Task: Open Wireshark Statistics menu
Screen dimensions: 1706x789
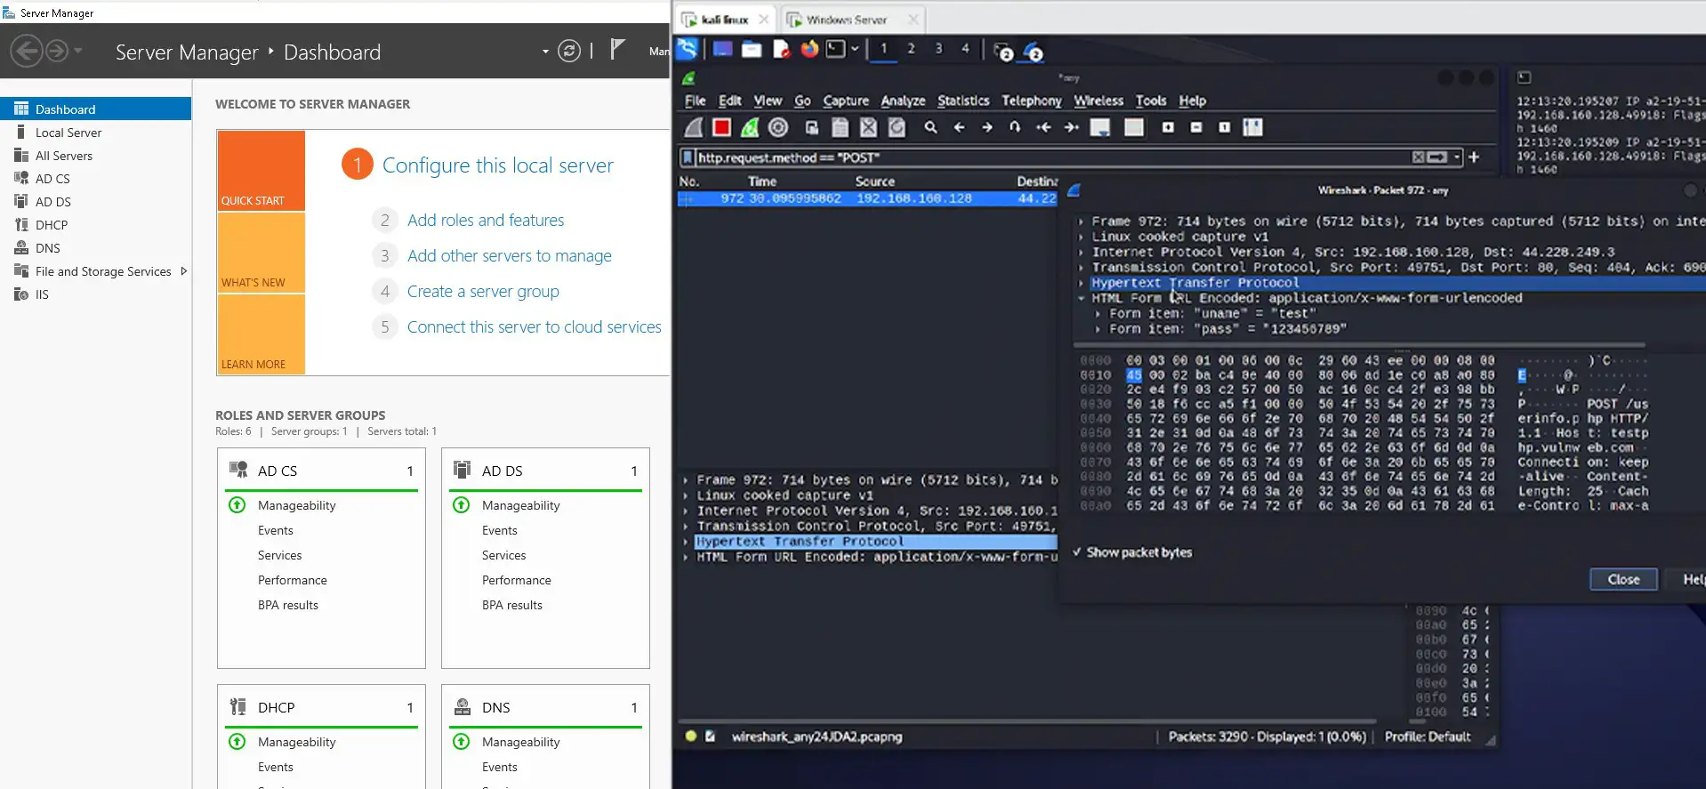Action: click(x=962, y=101)
